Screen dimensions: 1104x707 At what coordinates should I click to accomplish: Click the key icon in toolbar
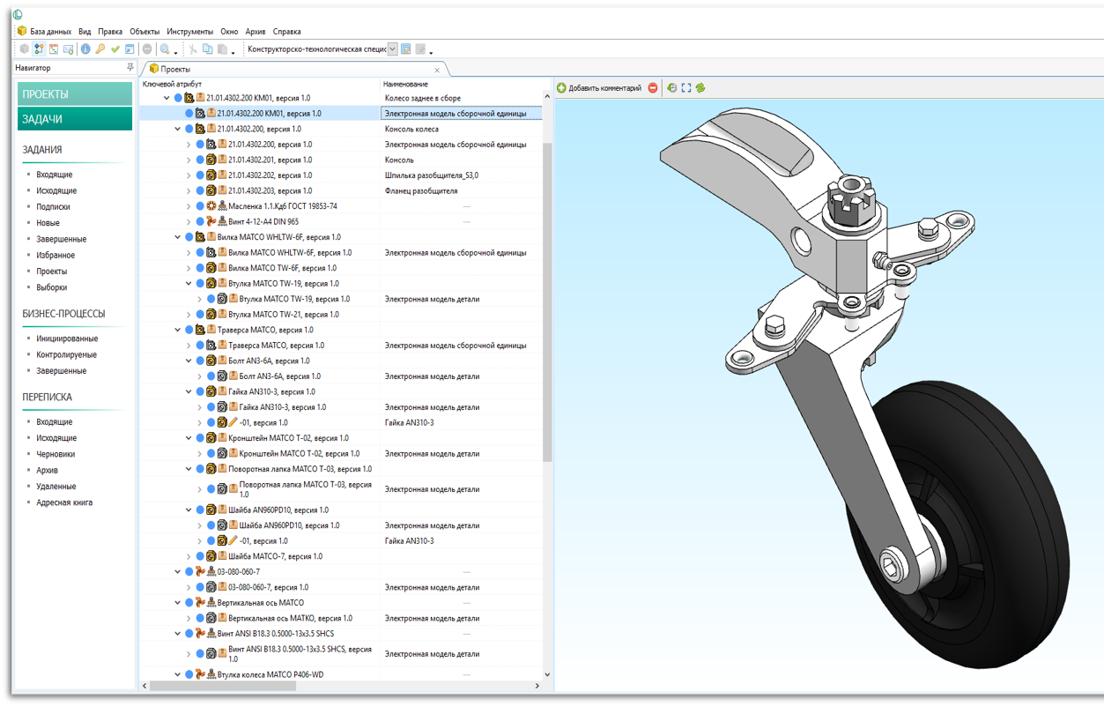tap(100, 49)
